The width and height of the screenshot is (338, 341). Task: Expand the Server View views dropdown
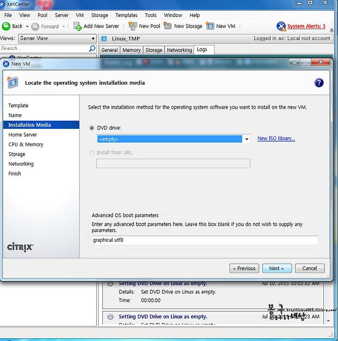pos(93,39)
